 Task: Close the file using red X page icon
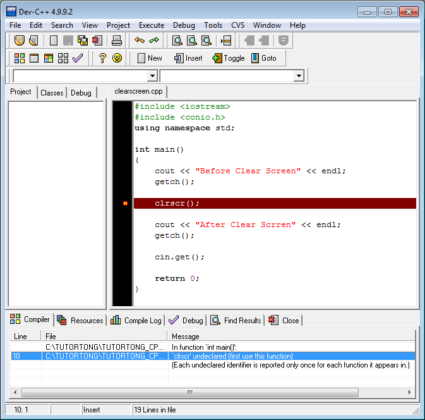pyautogui.click(x=97, y=40)
